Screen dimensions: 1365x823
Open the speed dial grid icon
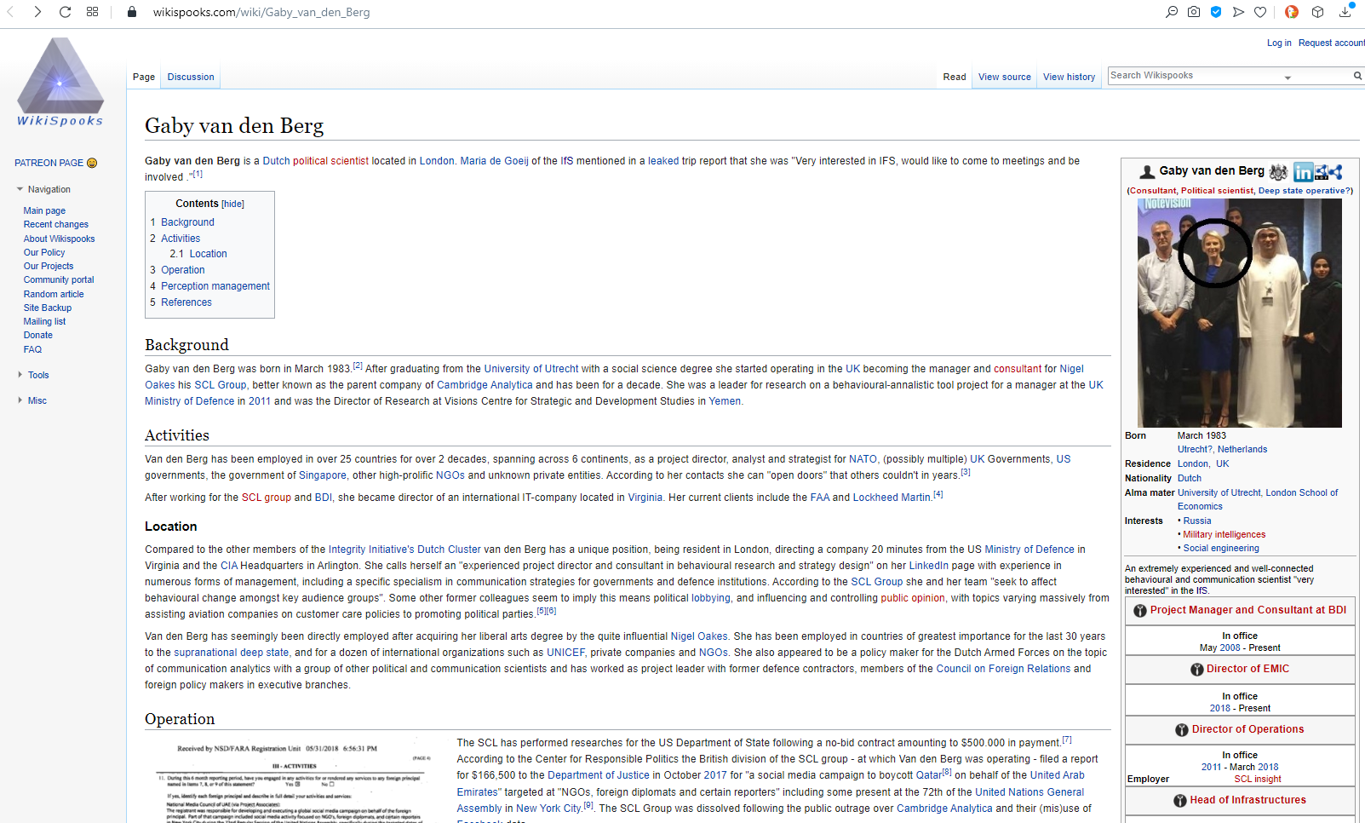pos(92,12)
